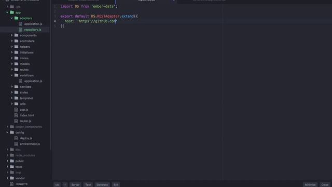332x187 pixels.
Task: Click the RESTAdapter word in code
Action: point(108,16)
